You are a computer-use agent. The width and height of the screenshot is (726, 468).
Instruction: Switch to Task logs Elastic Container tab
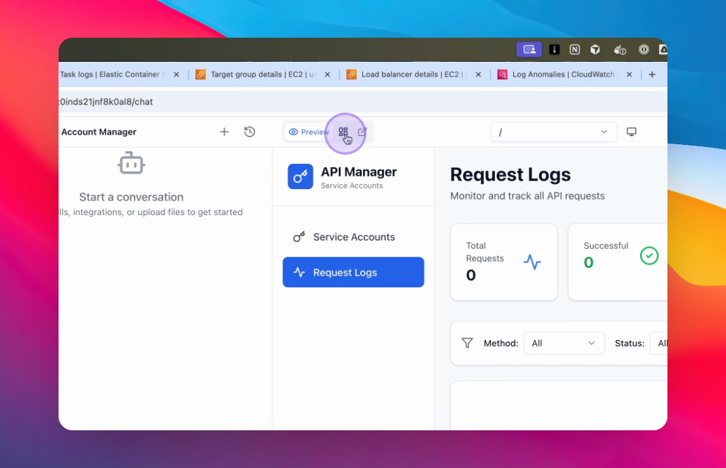click(113, 75)
